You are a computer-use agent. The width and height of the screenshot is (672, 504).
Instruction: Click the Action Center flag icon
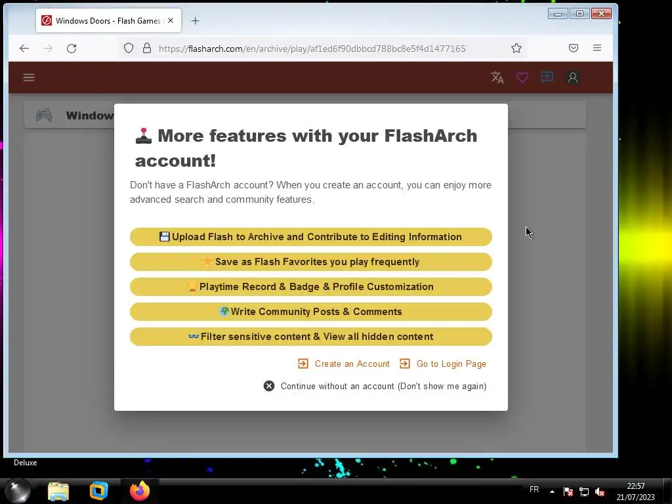(x=568, y=492)
